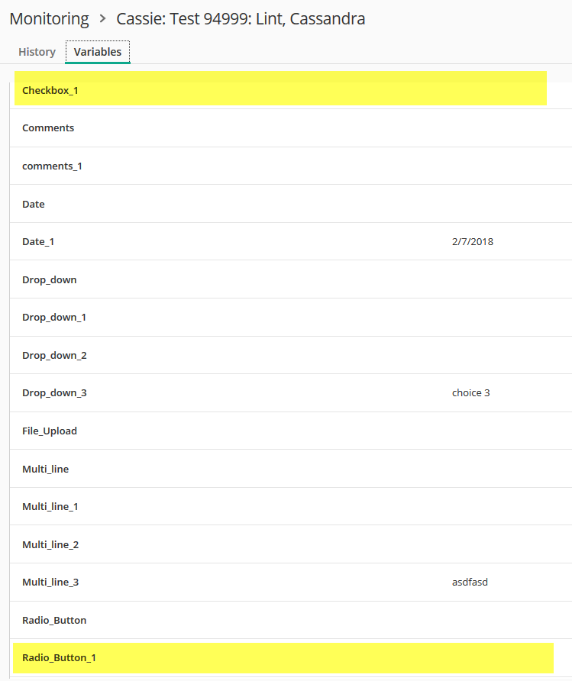Select the Variables tab

coord(97,52)
